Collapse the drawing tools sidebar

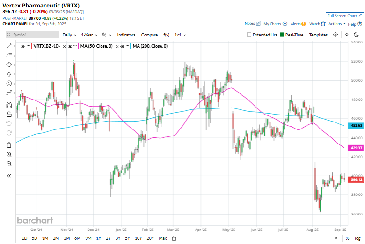(9, 176)
